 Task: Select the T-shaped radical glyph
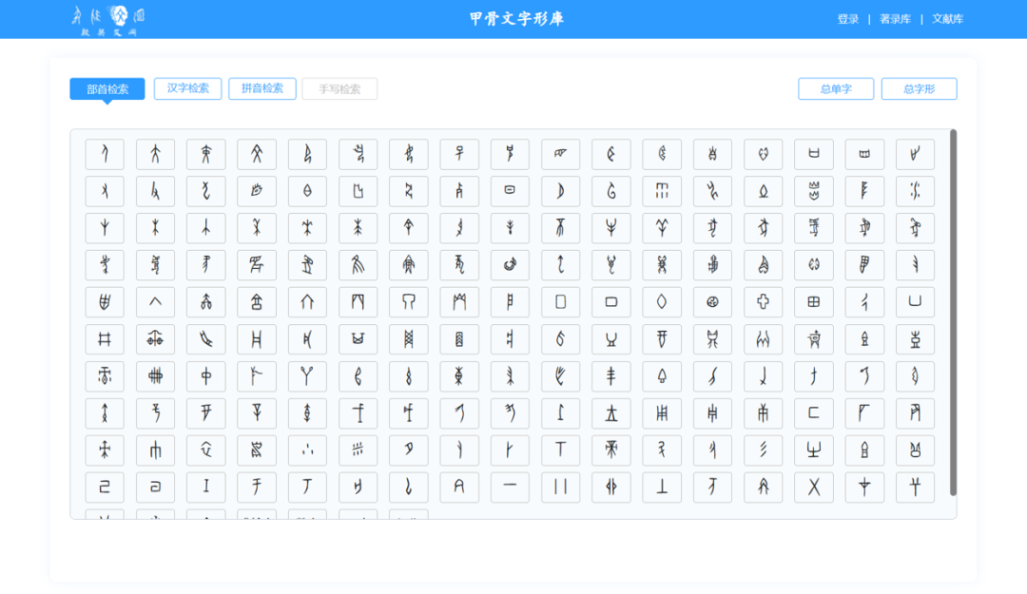[561, 450]
